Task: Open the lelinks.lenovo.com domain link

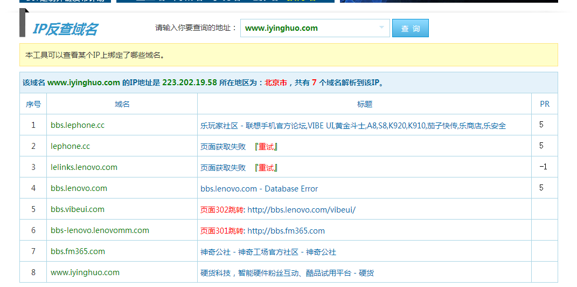Action: tap(84, 167)
